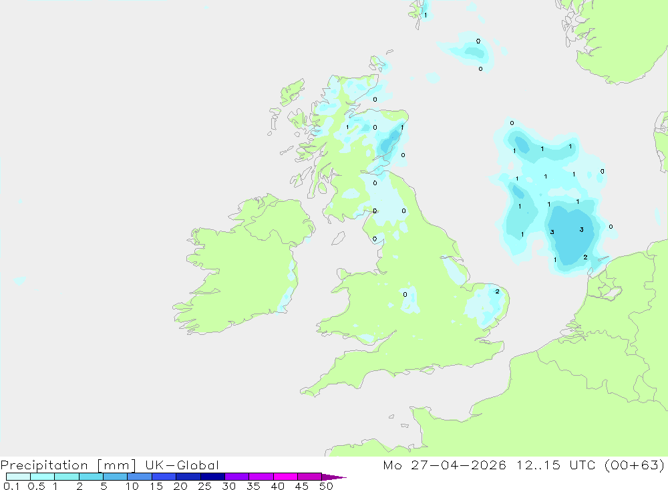Viewport: 668px width, 490px height.
Task: Click the date '27-04-2026' text
Action: pos(458,465)
